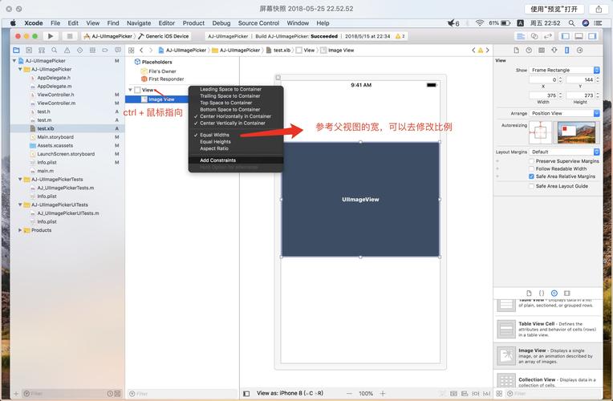The image size is (613, 401).
Task: Toggle library icon view grid button
Action: tap(499, 394)
